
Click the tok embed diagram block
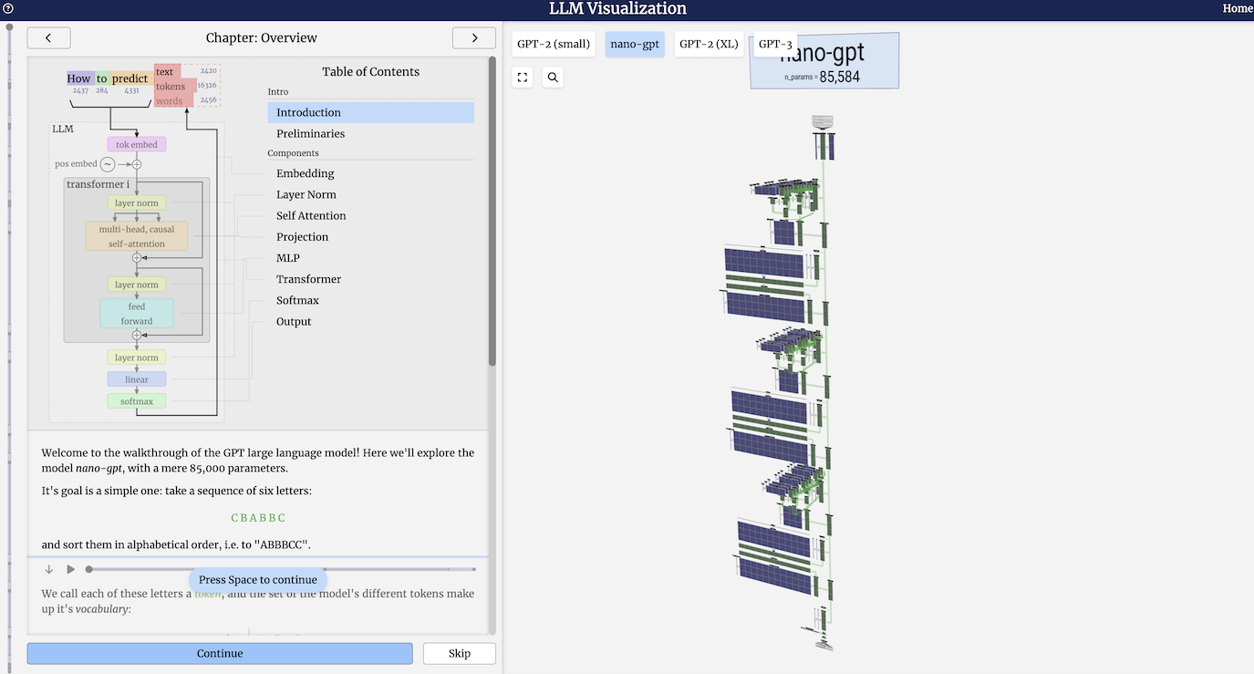(x=137, y=144)
